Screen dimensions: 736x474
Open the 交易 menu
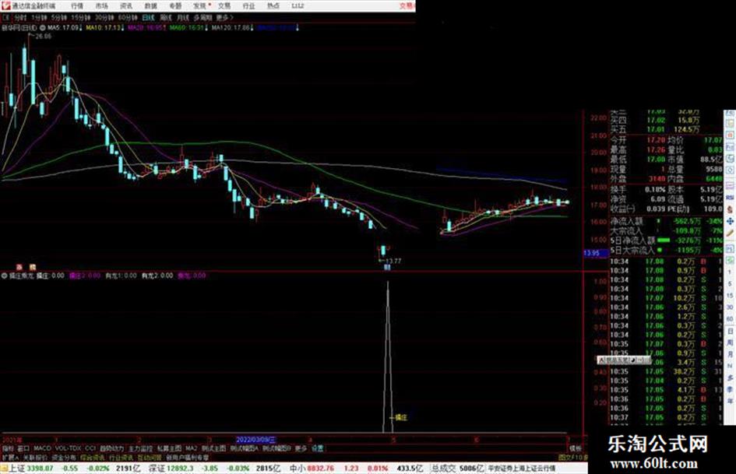coord(224,6)
